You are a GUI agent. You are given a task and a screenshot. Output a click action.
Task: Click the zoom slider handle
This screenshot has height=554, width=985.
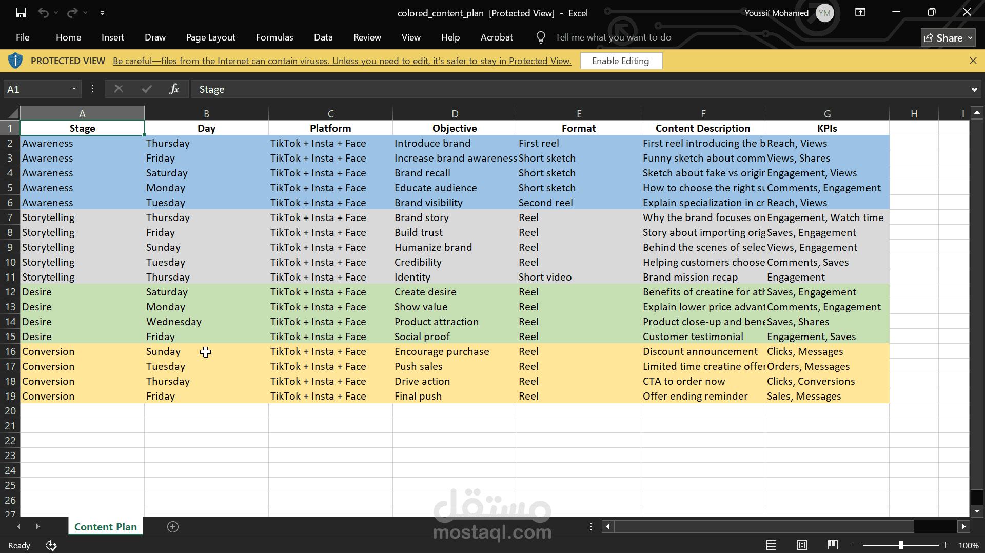(x=900, y=545)
